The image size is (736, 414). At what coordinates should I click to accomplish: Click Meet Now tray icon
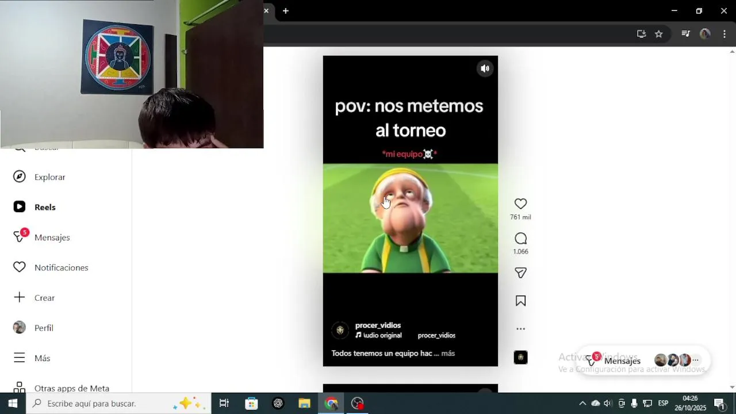tap(622, 404)
